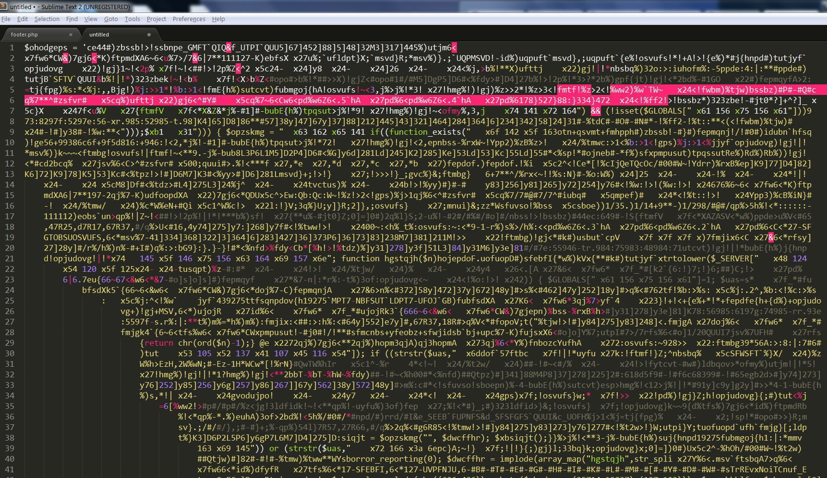Click line number 21 in the gutter
The height and width of the screenshot is (478, 827).
click(10, 258)
